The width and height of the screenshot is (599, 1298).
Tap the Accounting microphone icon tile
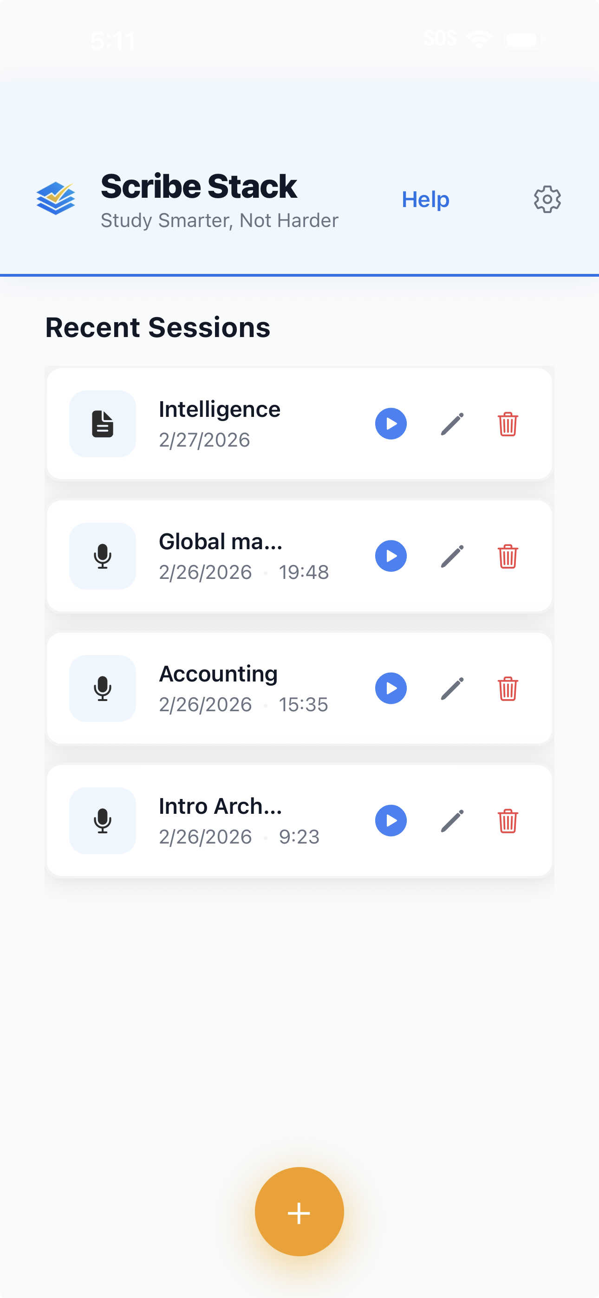pyautogui.click(x=102, y=688)
